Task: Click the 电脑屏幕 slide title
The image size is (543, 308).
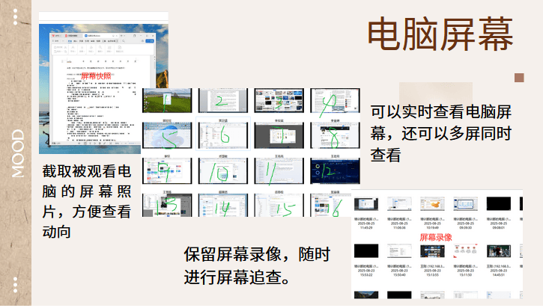Action: 440,35
